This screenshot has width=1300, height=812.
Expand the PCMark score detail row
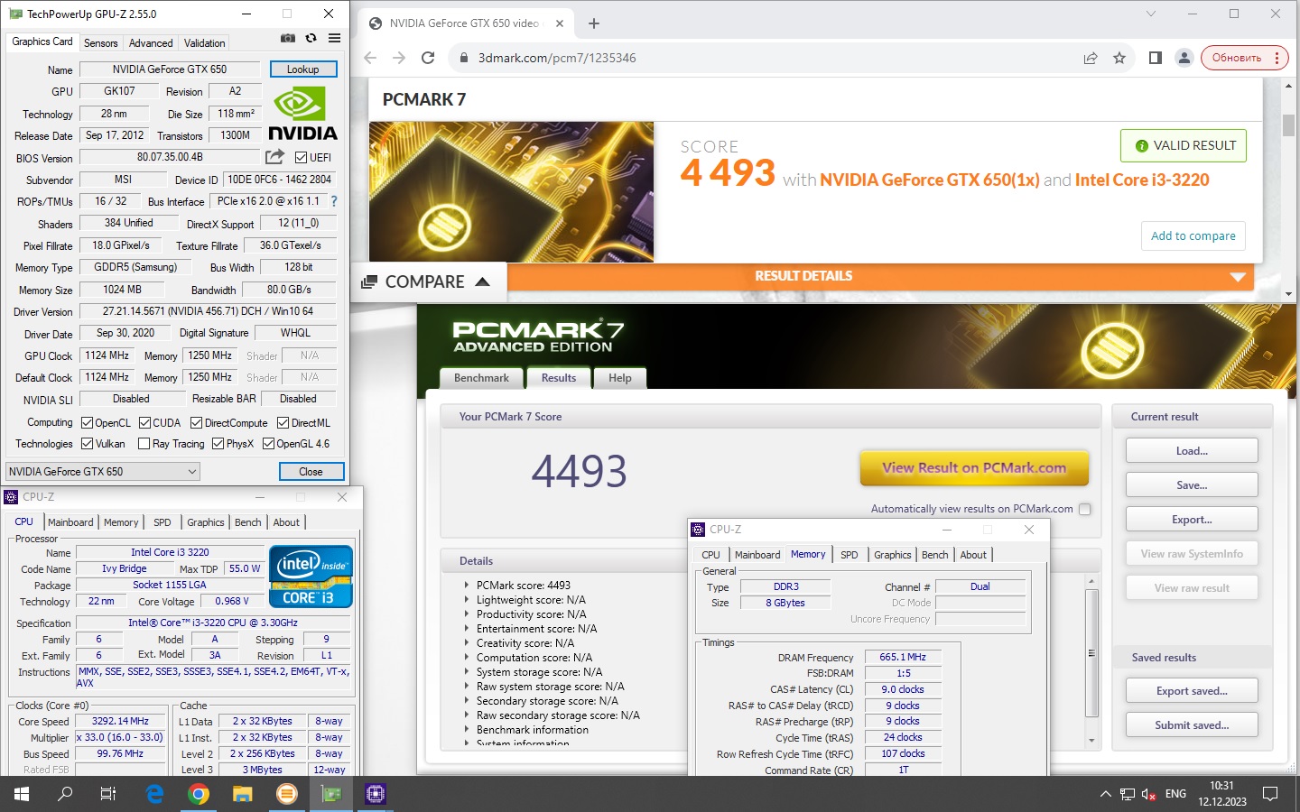pos(467,585)
